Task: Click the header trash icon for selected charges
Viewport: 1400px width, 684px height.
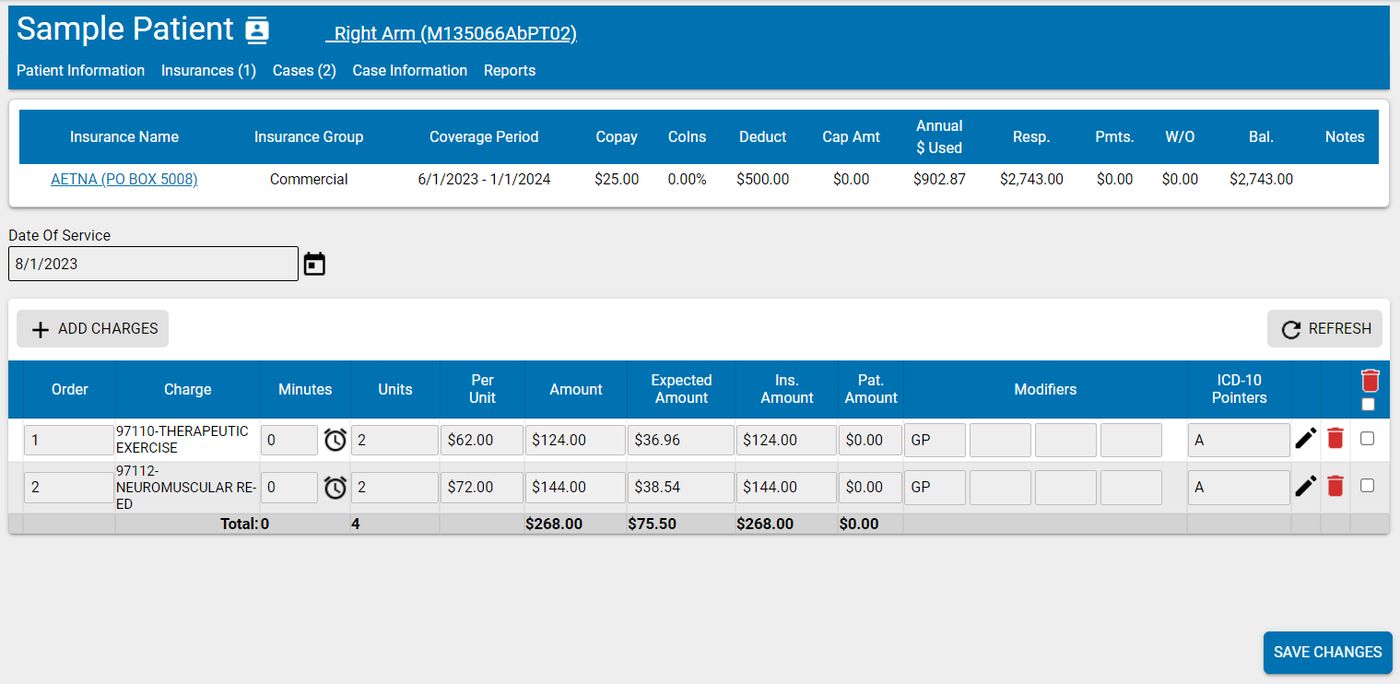Action: pyautogui.click(x=1370, y=381)
